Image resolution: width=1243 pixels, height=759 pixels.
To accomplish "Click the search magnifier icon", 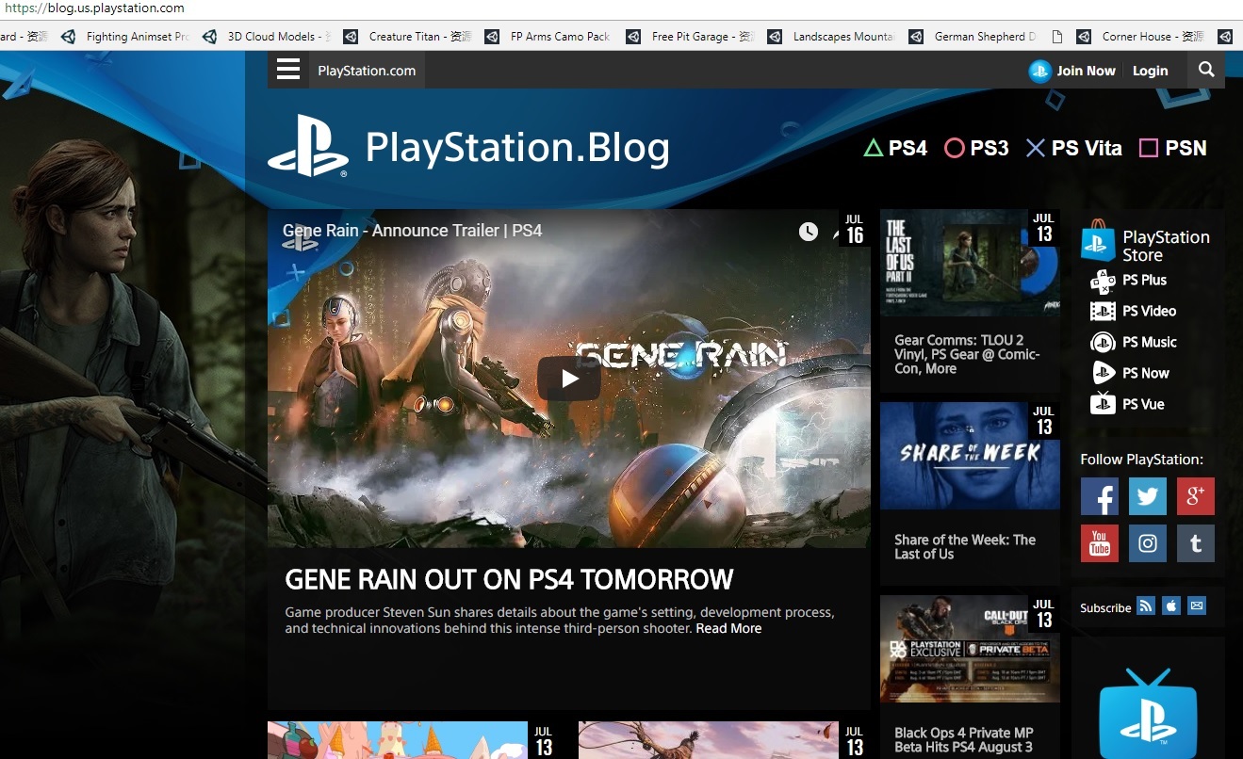I will click(x=1206, y=71).
